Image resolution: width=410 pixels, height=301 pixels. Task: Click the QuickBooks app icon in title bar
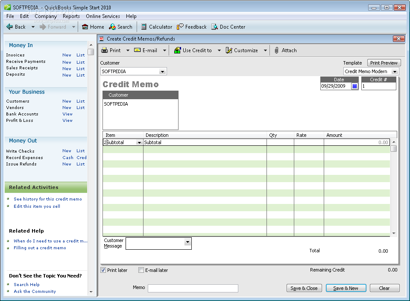(8, 7)
